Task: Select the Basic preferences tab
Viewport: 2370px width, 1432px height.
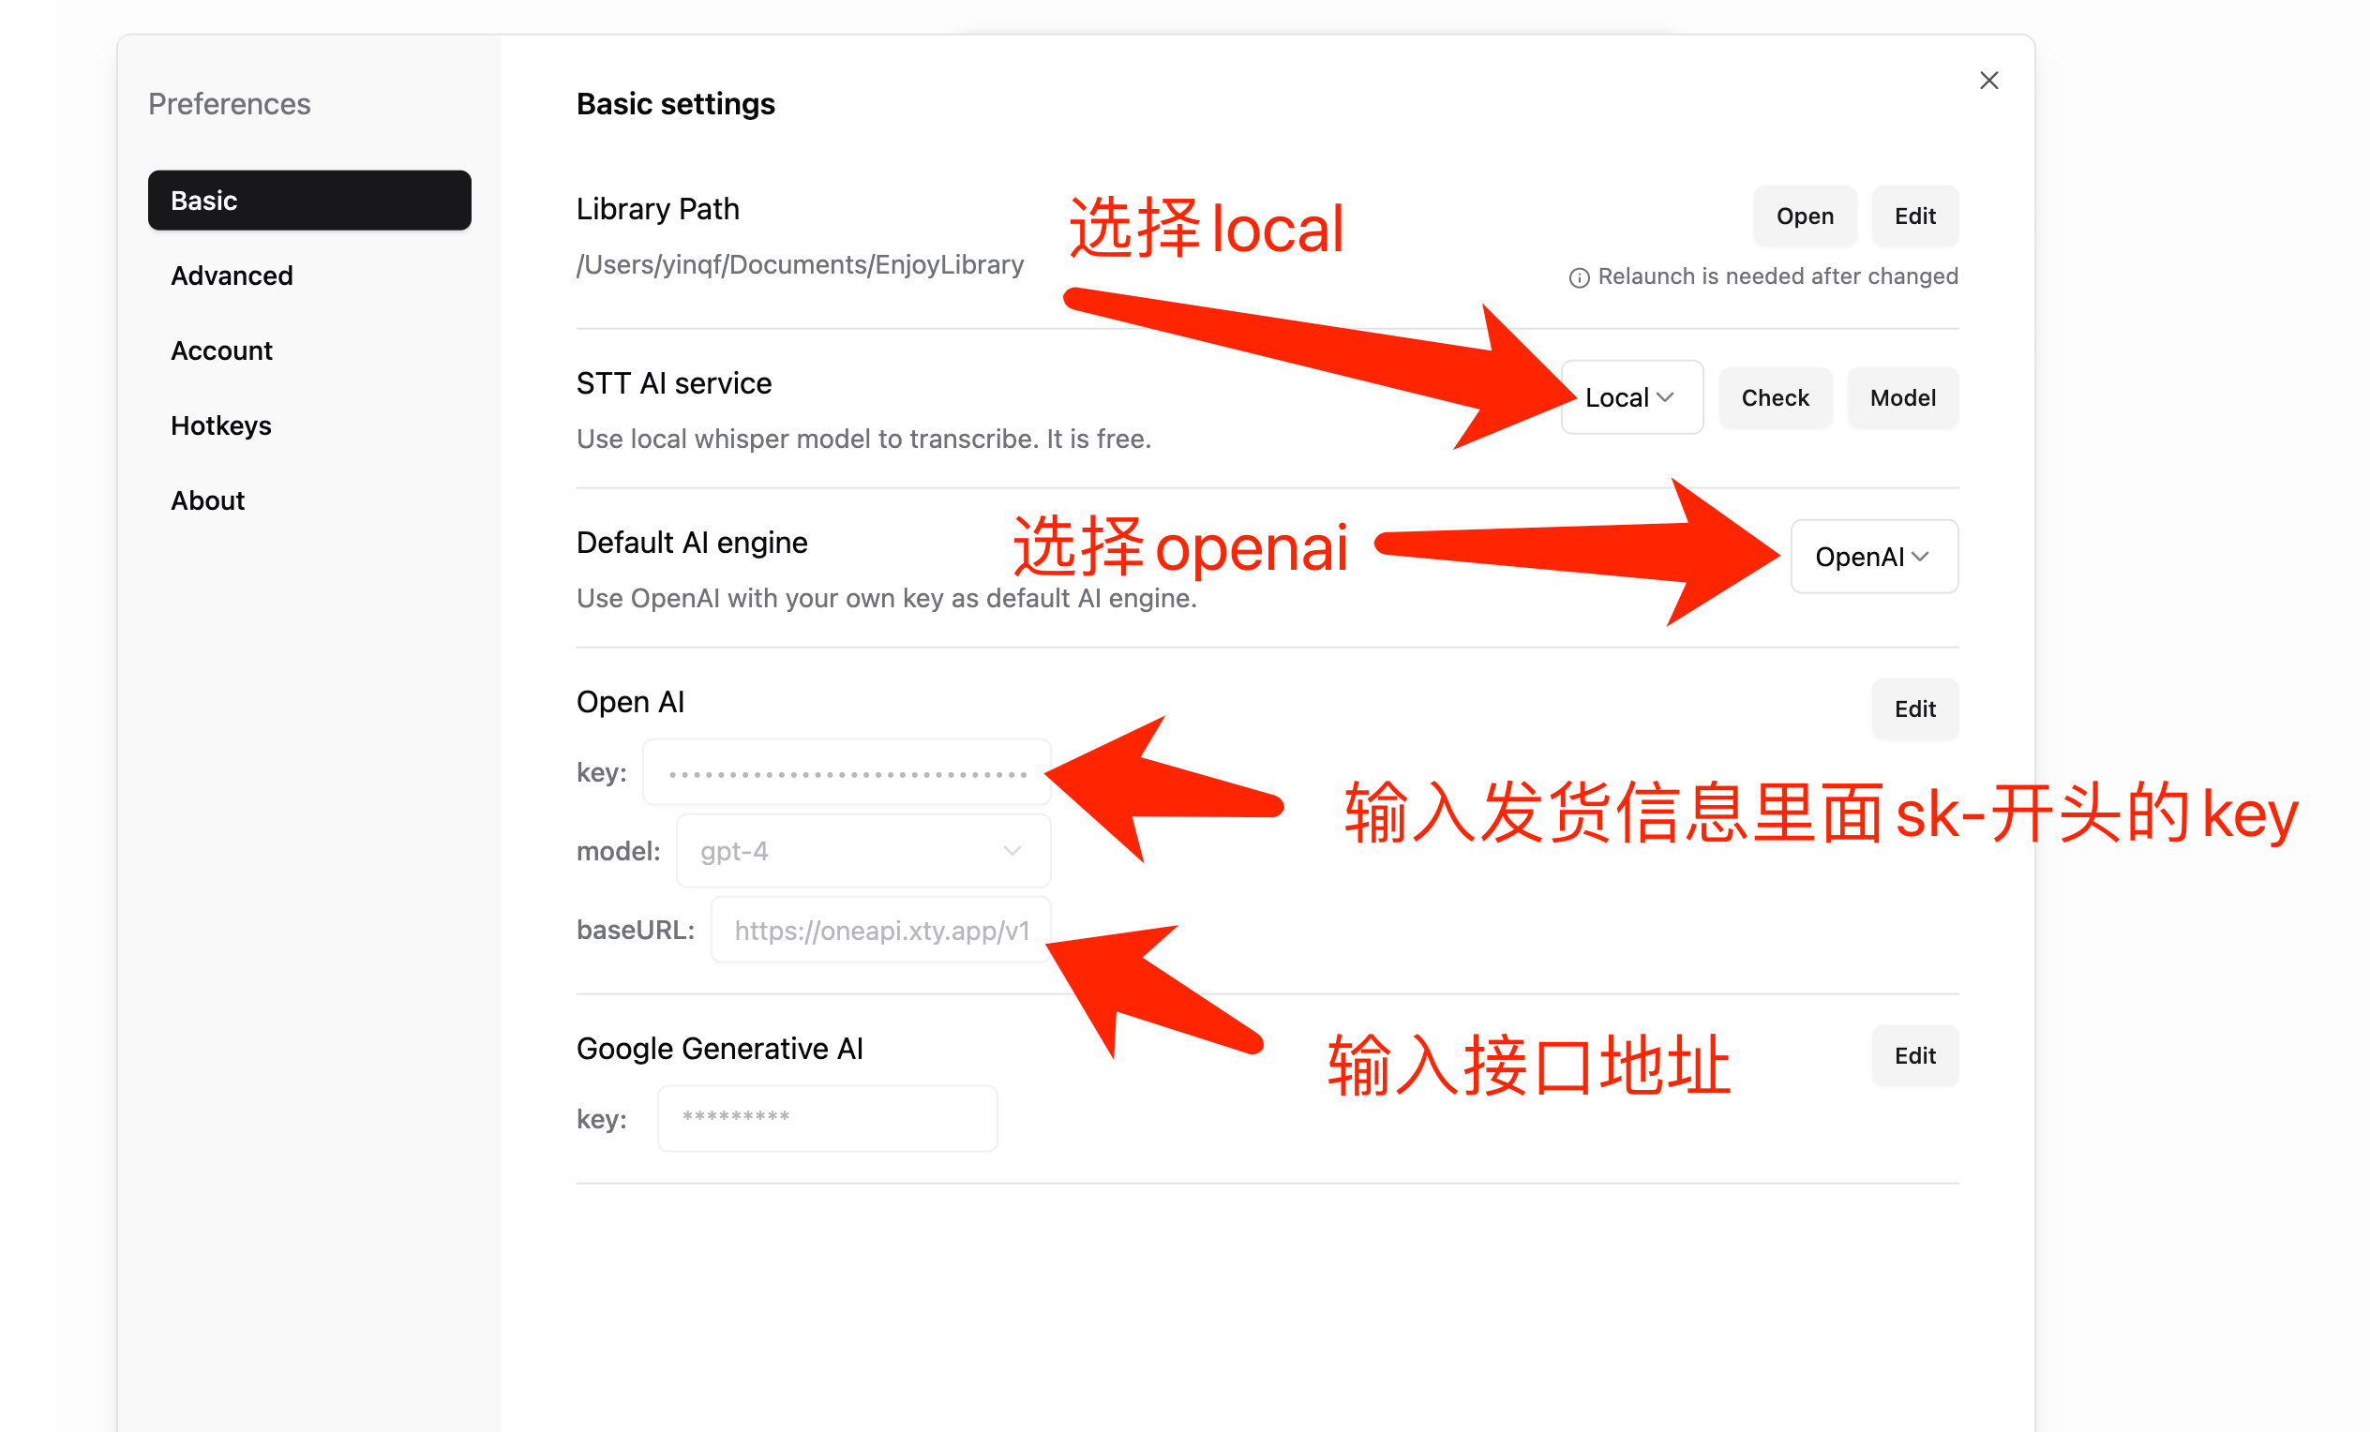Action: (308, 200)
